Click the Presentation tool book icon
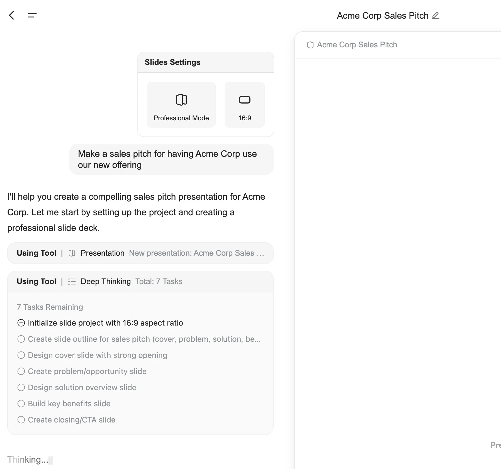The height and width of the screenshot is (469, 501). [72, 253]
